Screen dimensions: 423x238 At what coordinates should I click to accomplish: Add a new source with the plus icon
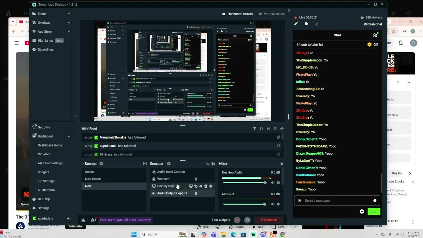(169, 164)
